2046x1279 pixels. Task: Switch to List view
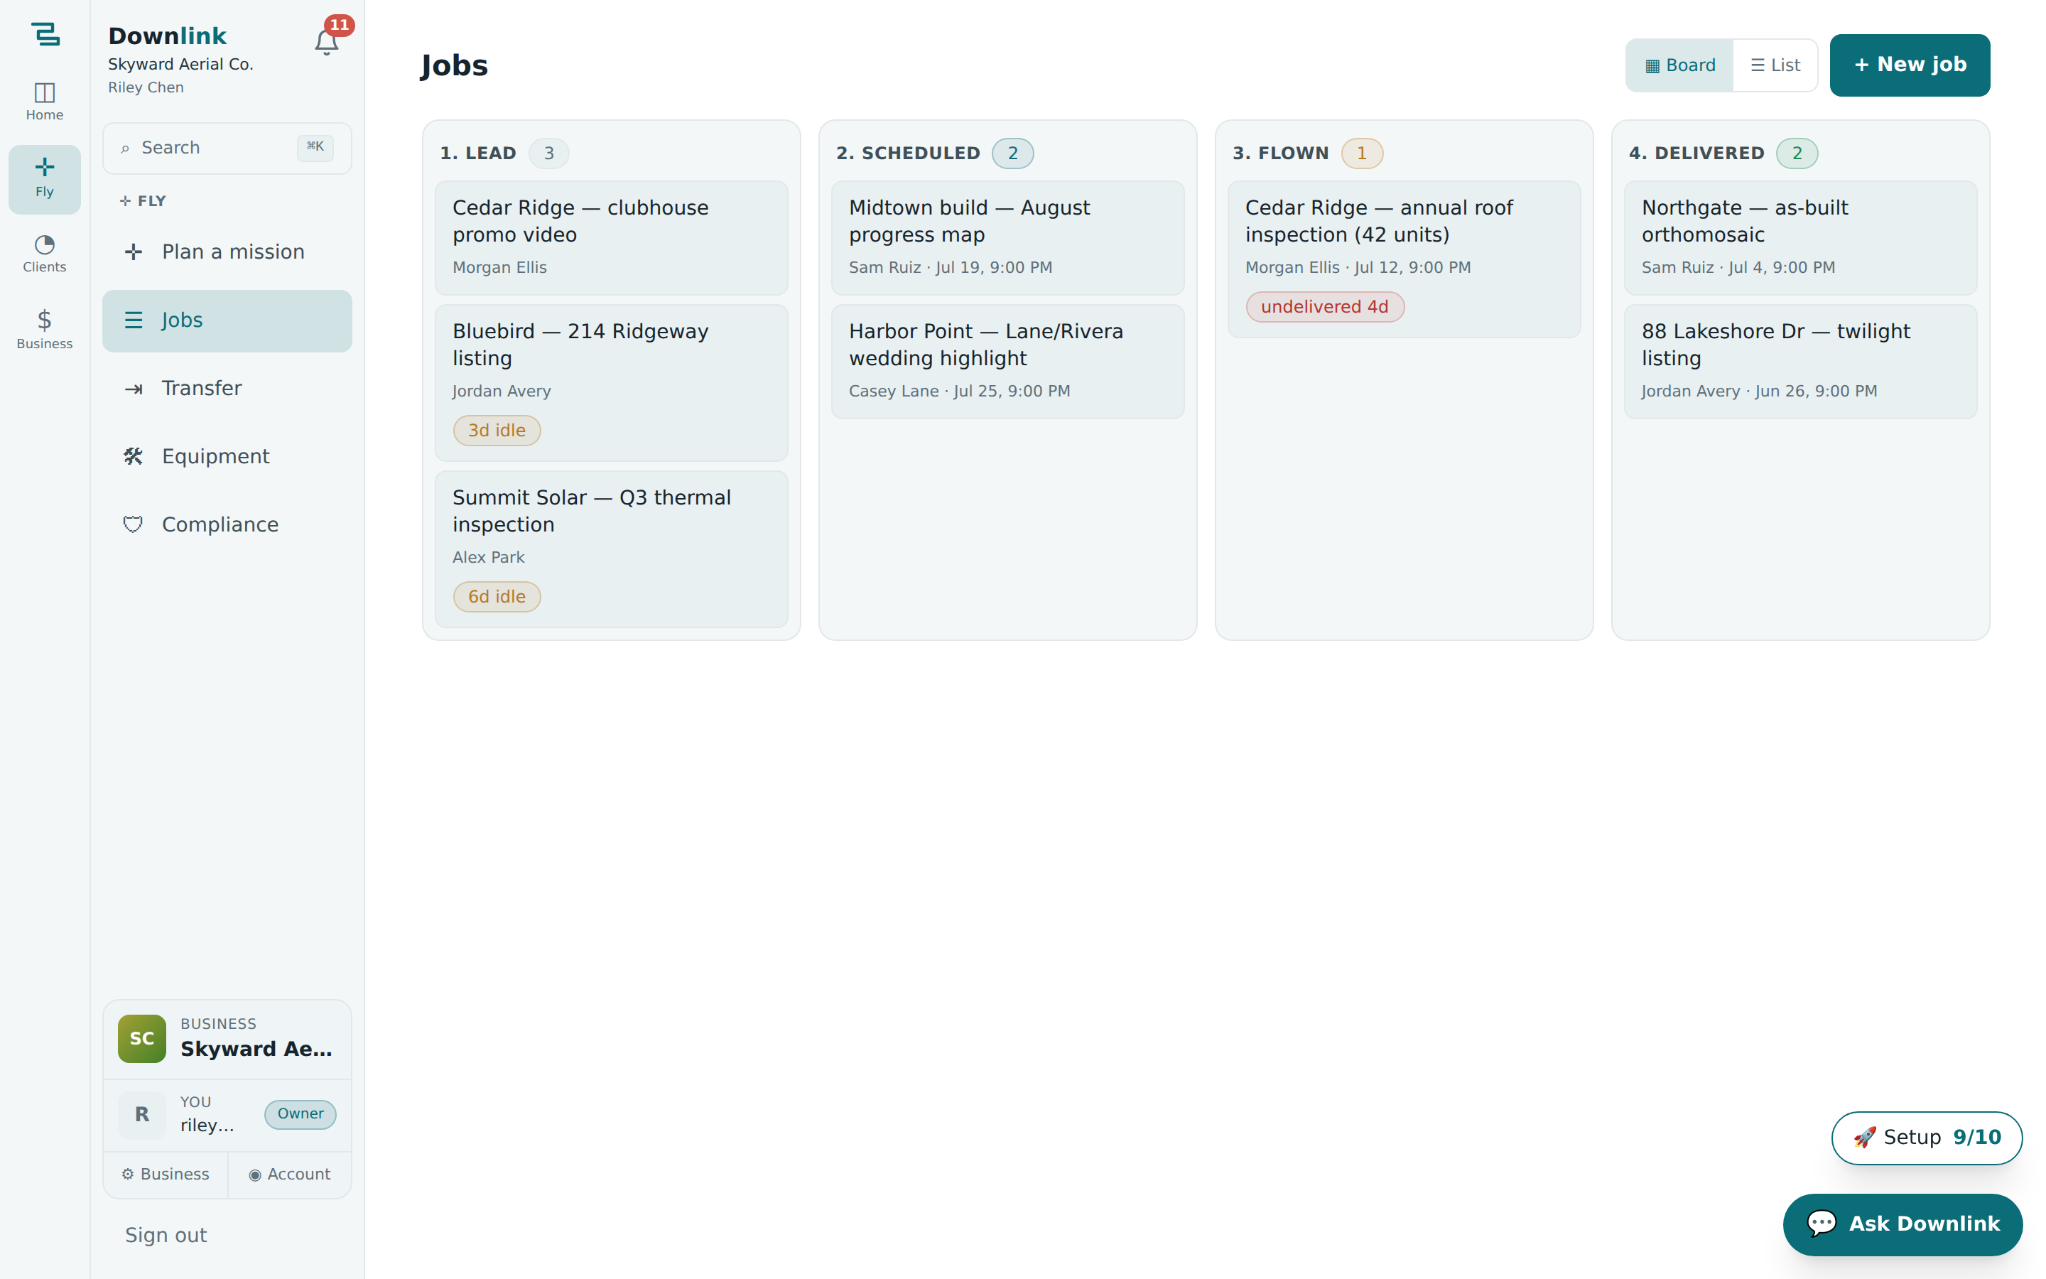click(1775, 65)
